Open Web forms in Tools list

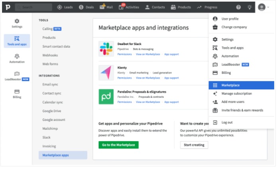click(50, 64)
